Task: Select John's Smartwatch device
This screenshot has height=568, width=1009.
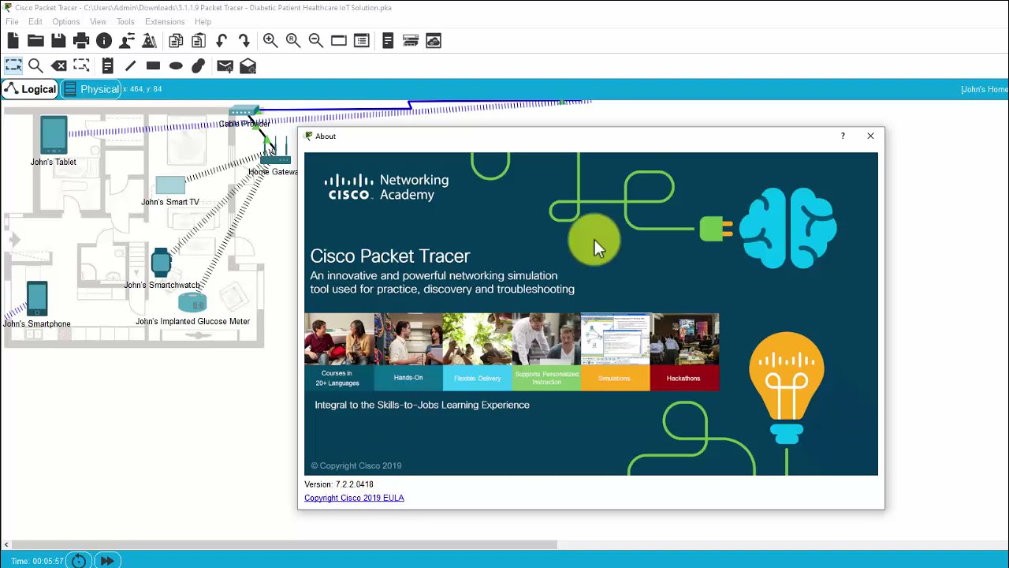Action: [x=161, y=263]
